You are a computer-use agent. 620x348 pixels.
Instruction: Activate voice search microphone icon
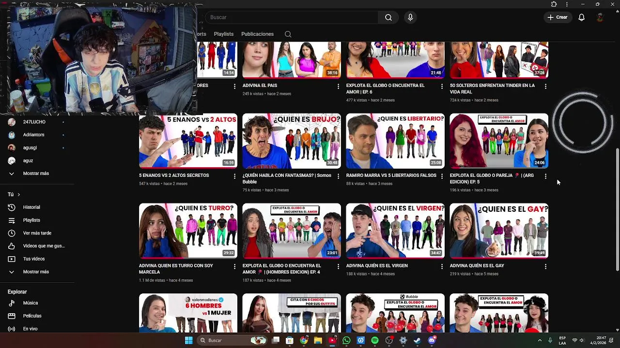(x=410, y=17)
